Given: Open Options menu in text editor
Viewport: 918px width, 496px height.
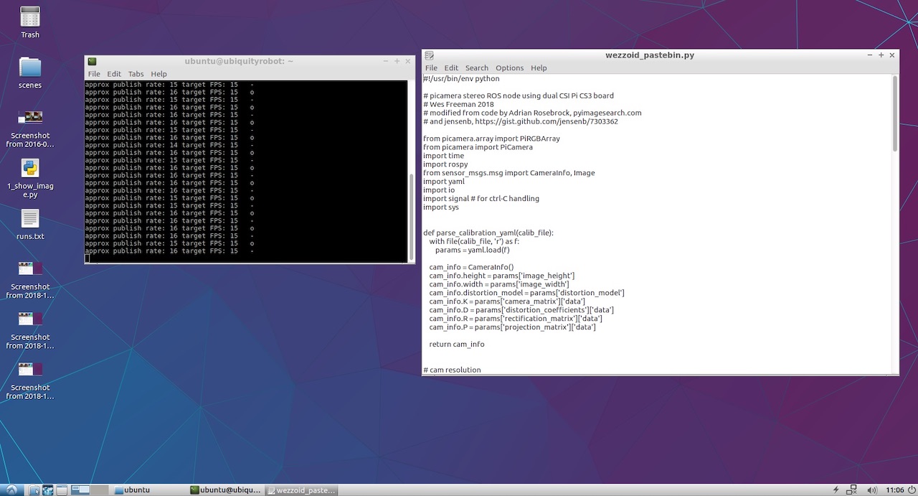Looking at the screenshot, I should click(x=509, y=68).
